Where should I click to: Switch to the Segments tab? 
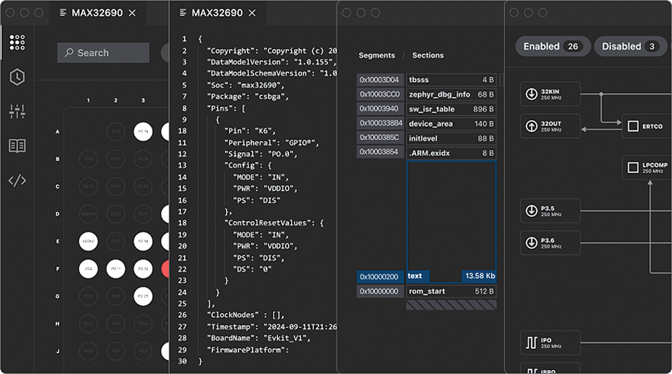click(377, 55)
